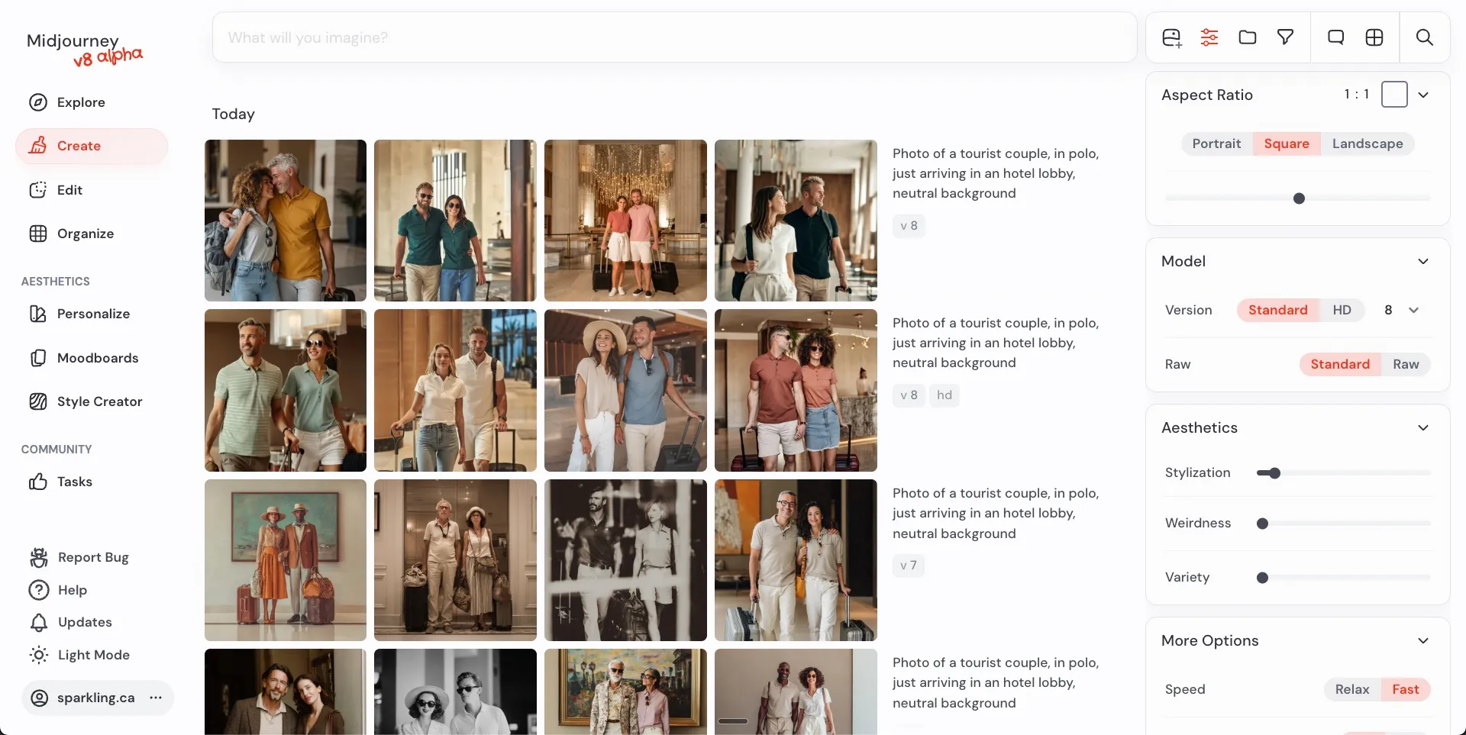Open the framed painting image in v 7 row
Screen dimensions: 1466x735
(286, 560)
